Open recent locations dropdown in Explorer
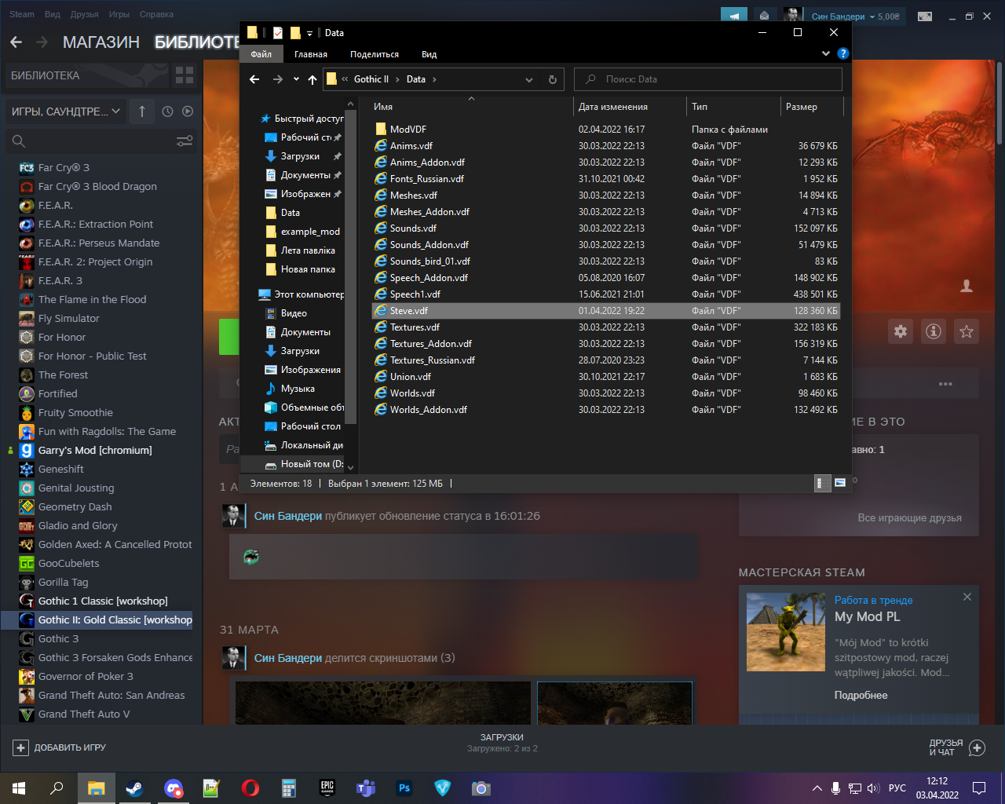 296,79
